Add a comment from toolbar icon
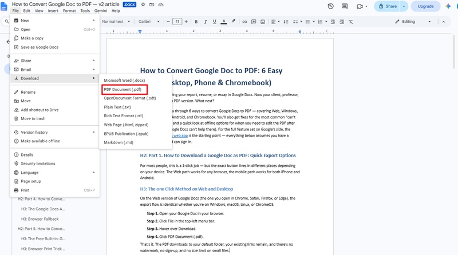The height and width of the screenshot is (255, 458). click(x=254, y=22)
